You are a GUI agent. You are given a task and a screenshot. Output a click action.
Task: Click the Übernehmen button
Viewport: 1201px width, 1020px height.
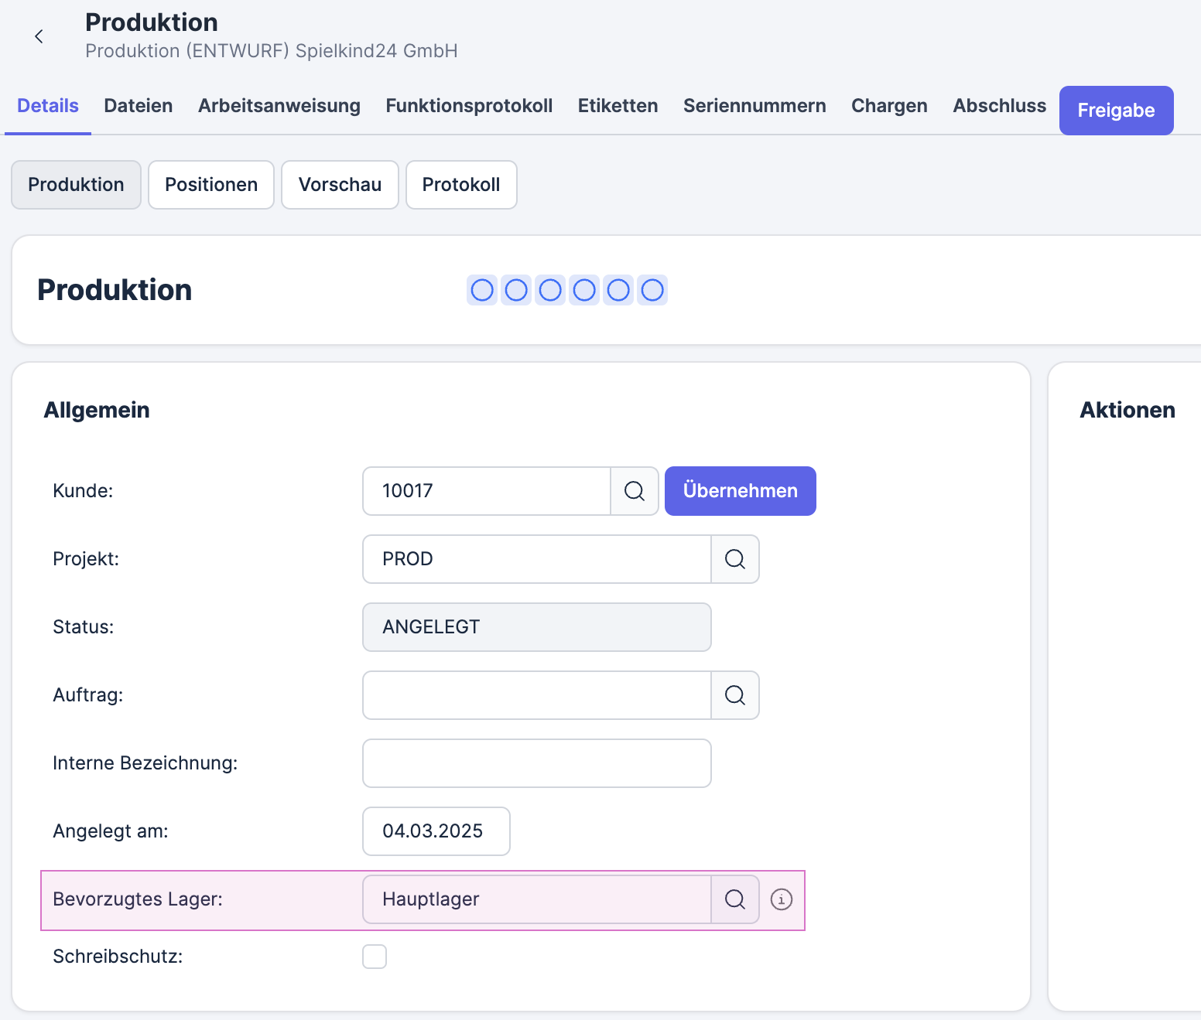[x=740, y=491]
